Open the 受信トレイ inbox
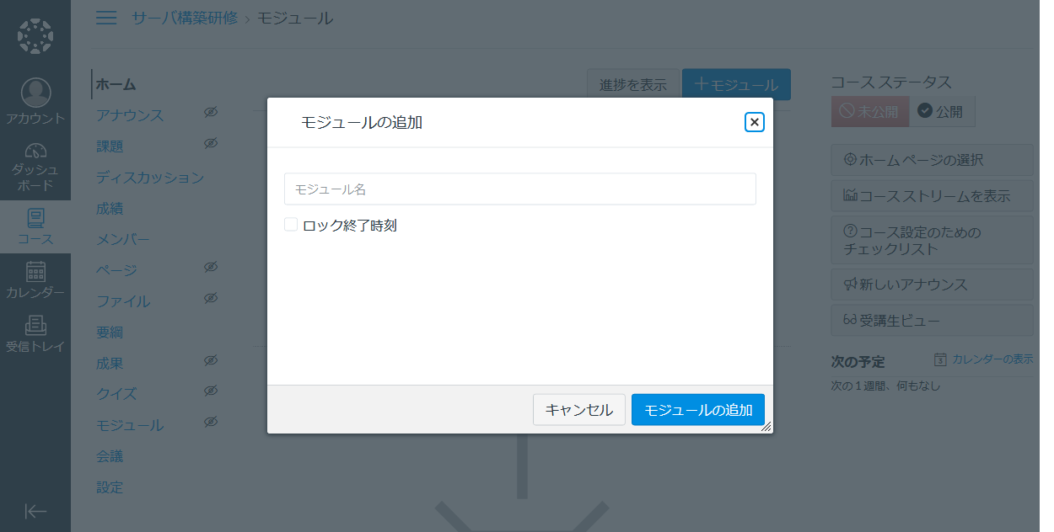The width and height of the screenshot is (1054, 532). click(35, 334)
